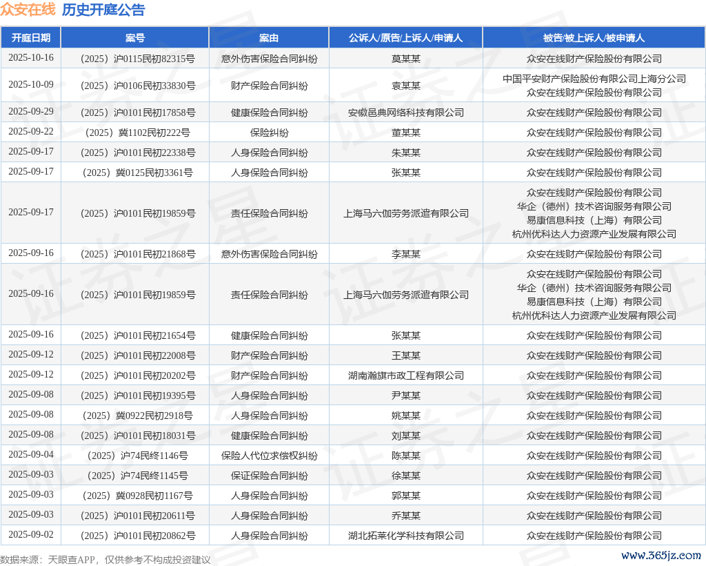Click the 案号 column header
Viewport: 706px width, 566px height.
tap(135, 38)
